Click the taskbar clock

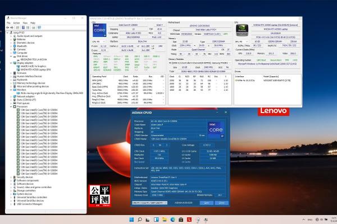[334, 220]
